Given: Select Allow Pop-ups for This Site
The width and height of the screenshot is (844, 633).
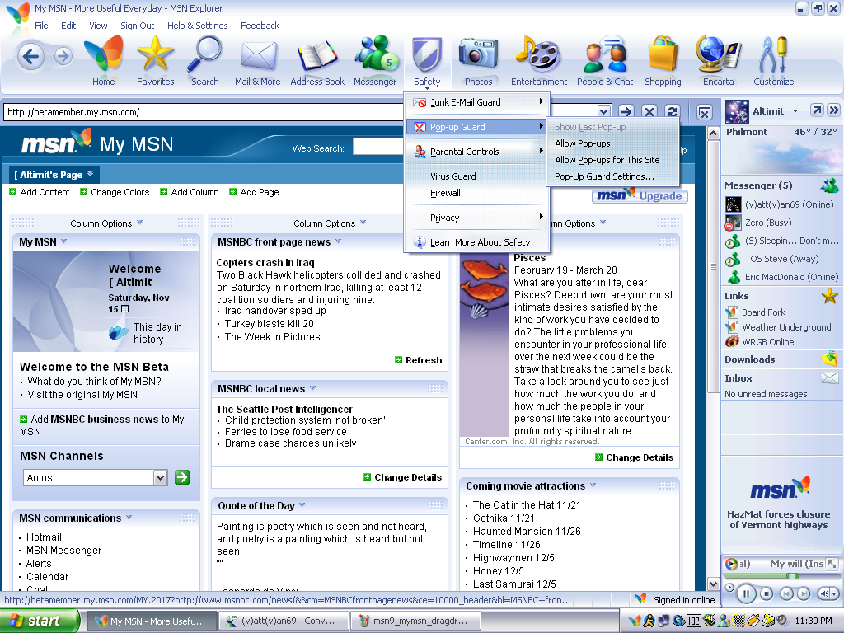Looking at the screenshot, I should point(607,160).
